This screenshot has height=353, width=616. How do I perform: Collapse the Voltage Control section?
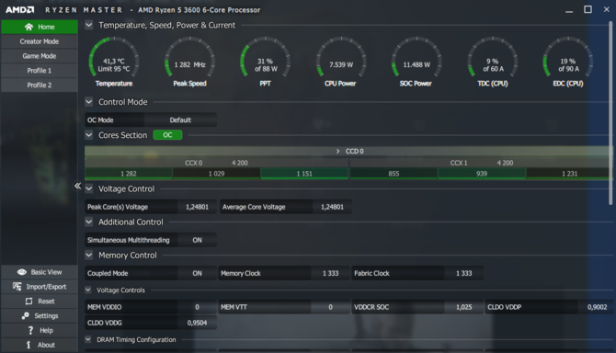(x=89, y=188)
